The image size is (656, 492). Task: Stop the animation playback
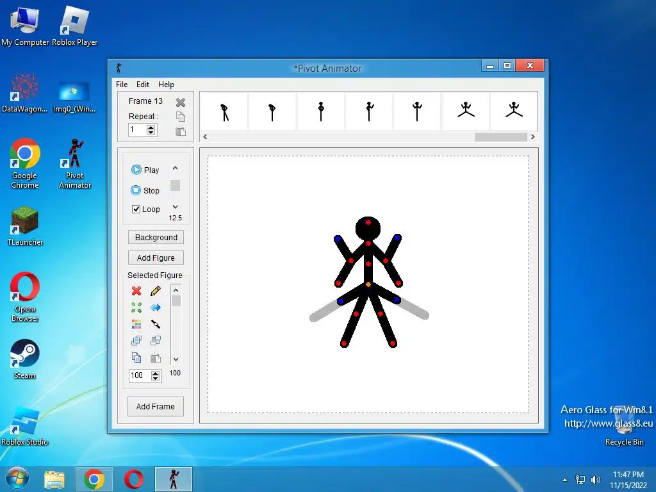(145, 190)
